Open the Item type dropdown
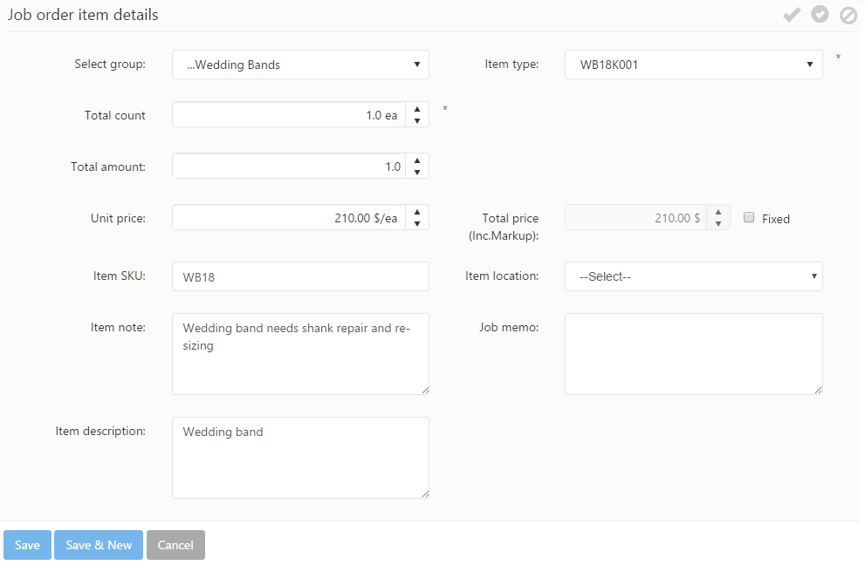The image size is (865, 565). pyautogui.click(x=693, y=65)
